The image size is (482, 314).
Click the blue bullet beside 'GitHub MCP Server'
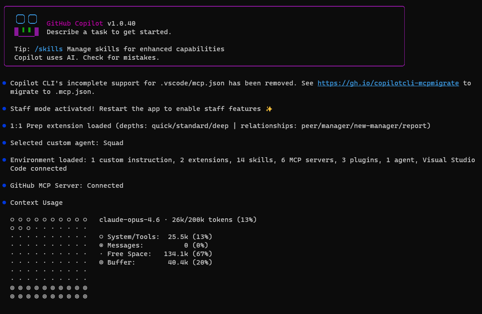[x=4, y=185]
